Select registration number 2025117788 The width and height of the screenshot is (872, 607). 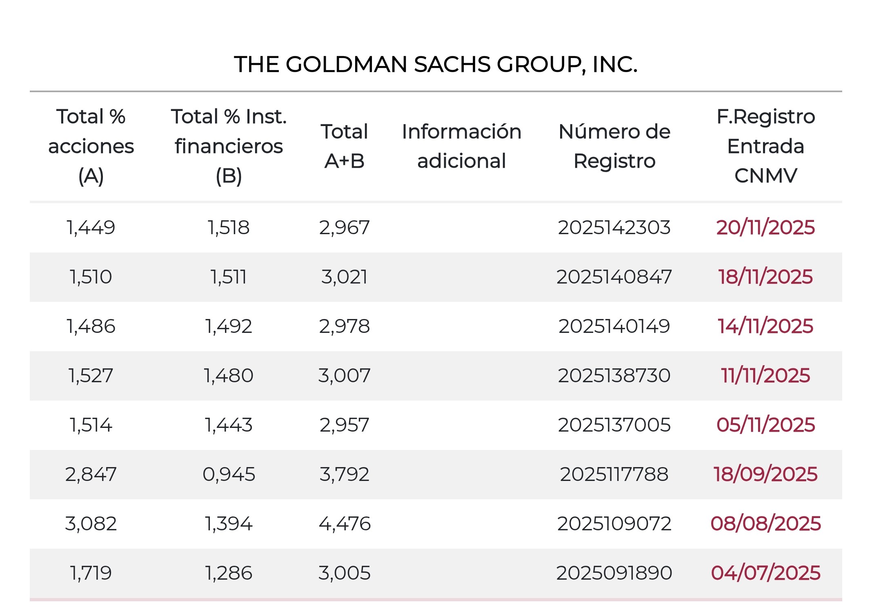click(614, 474)
